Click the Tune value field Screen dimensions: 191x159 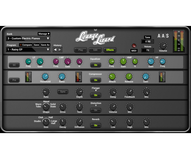(x=147, y=42)
